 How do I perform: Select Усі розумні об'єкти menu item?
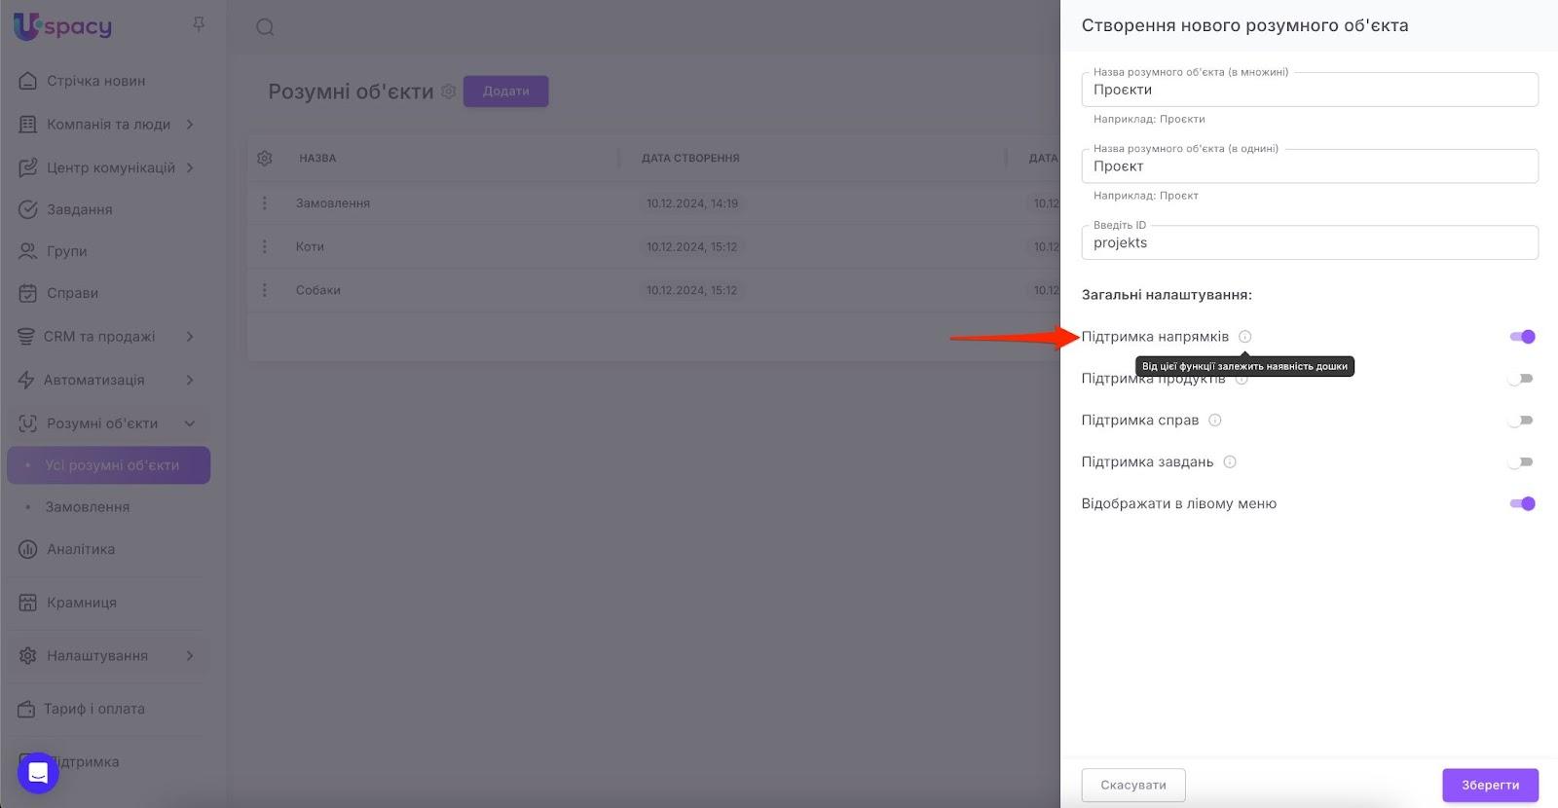[x=109, y=465]
